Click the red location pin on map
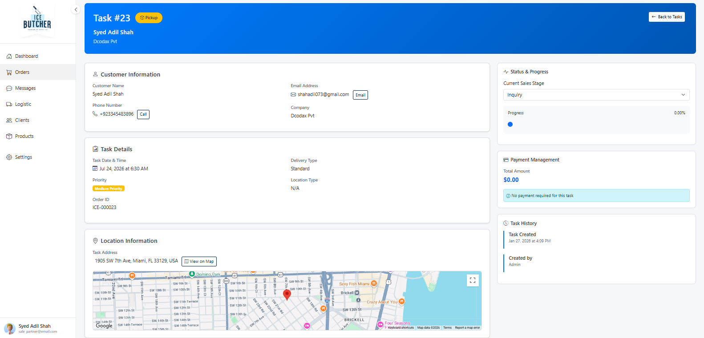This screenshot has width=704, height=338. 287,294
